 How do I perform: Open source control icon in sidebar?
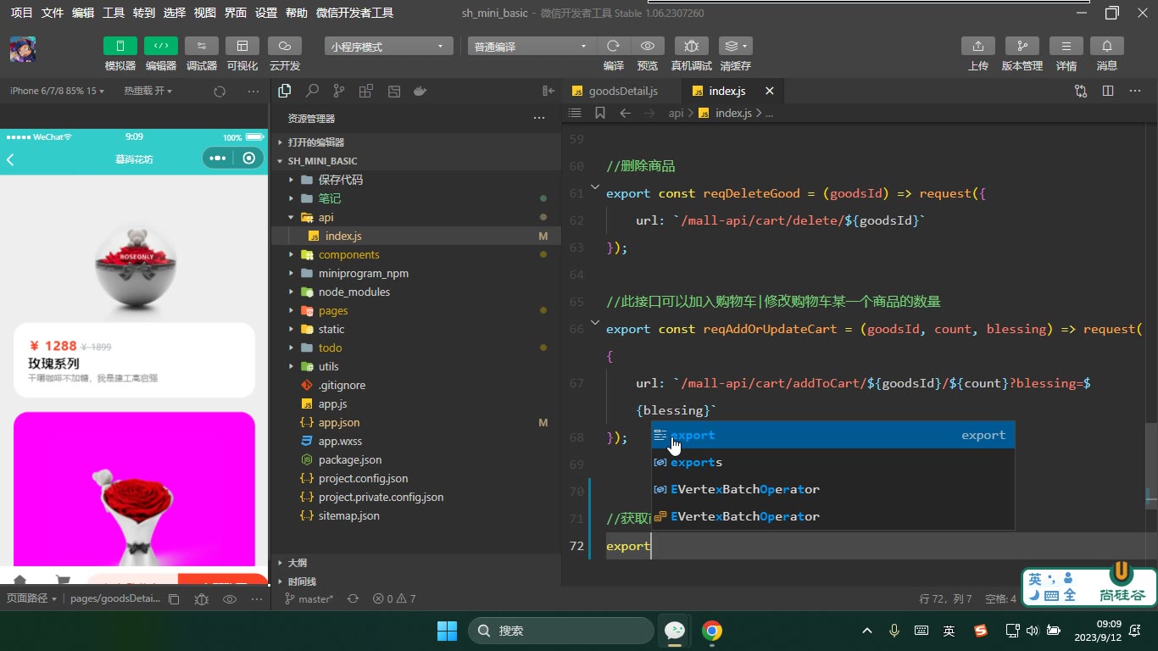tap(339, 91)
